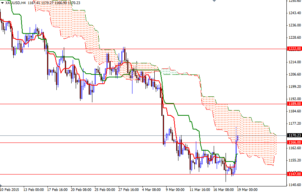Select the red horizontal line at 1147.00
302x192 pixels.
[x=143, y=174]
